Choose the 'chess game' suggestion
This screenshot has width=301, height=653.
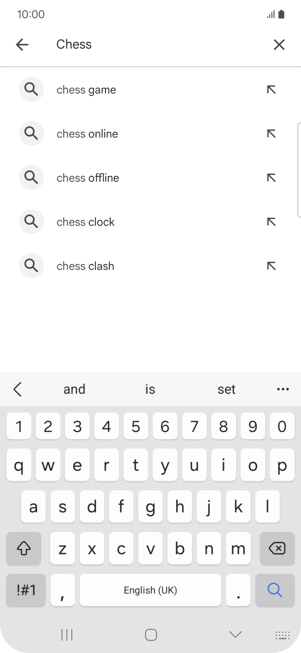coord(86,89)
